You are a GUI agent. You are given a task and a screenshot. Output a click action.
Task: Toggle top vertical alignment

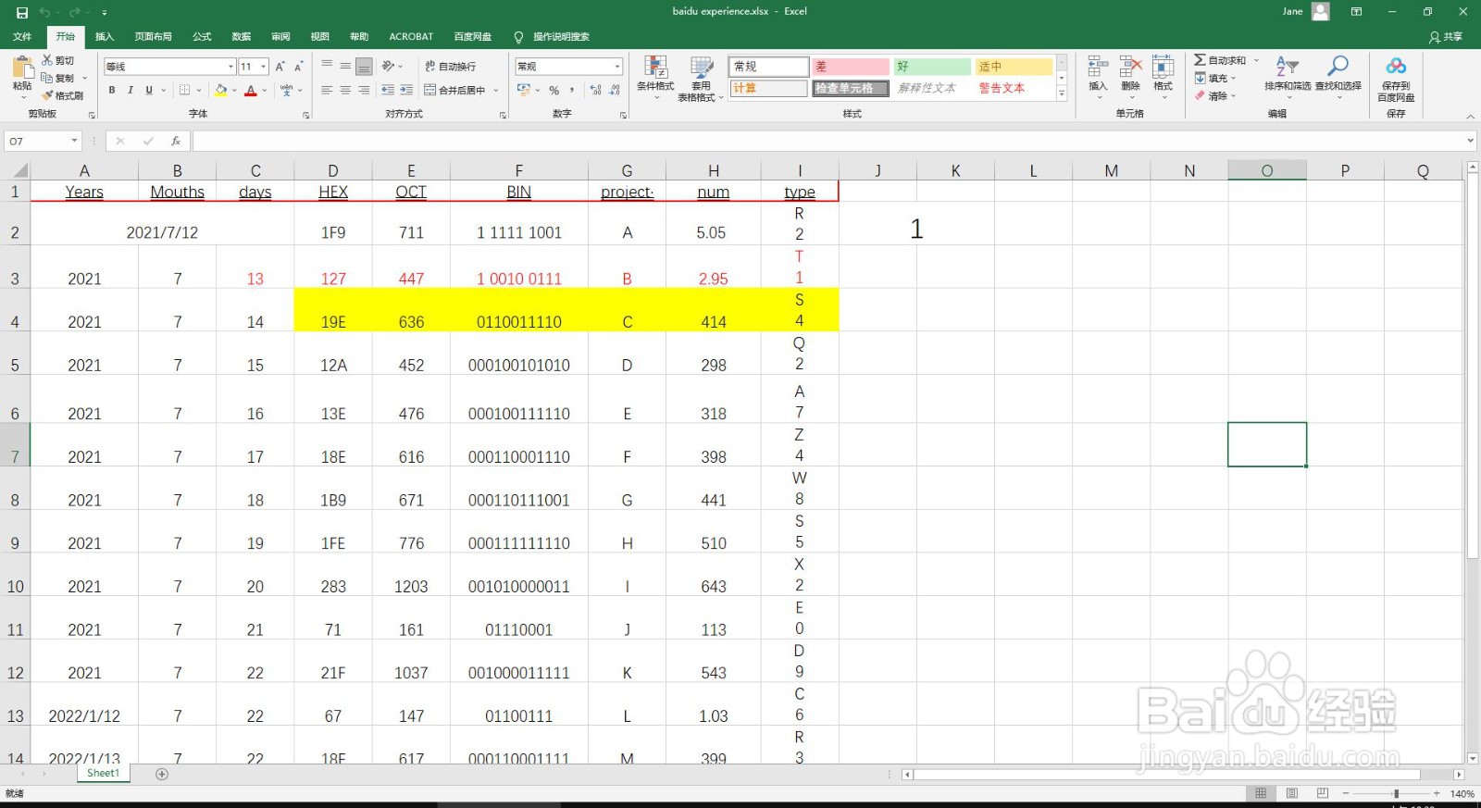pyautogui.click(x=327, y=66)
